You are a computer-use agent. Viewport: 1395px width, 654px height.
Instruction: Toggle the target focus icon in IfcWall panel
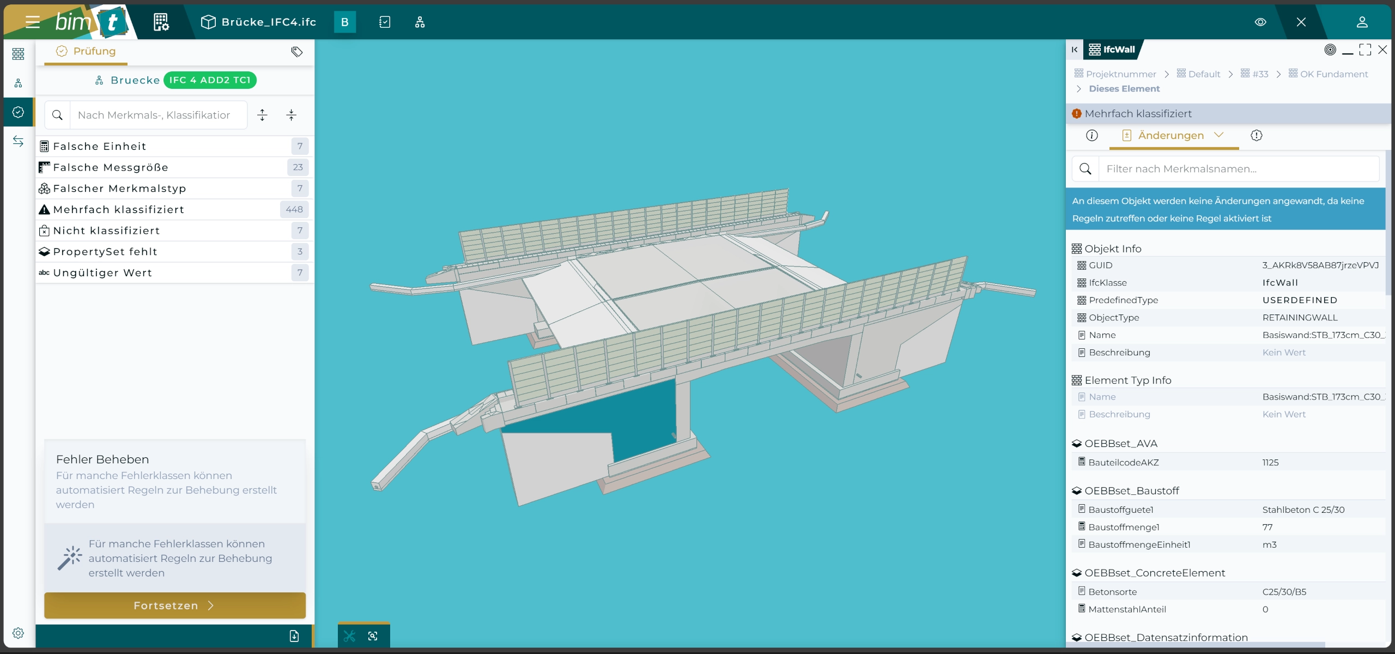pos(1330,50)
